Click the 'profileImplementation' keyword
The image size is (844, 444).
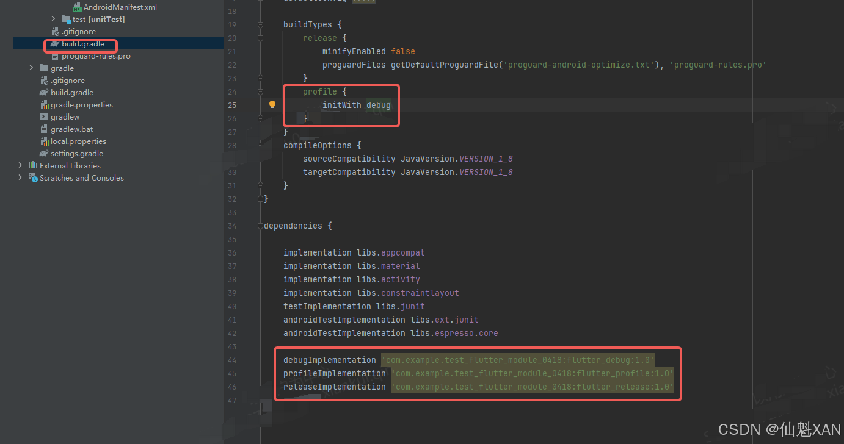point(335,374)
